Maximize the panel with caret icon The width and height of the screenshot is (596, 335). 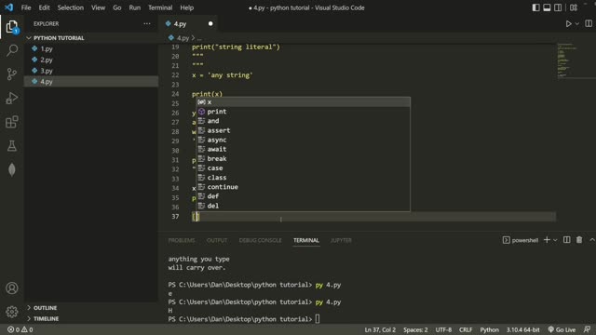(592, 240)
